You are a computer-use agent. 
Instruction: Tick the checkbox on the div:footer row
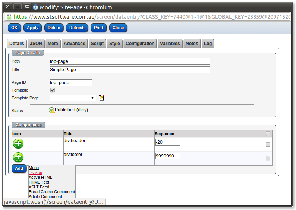click(x=268, y=158)
